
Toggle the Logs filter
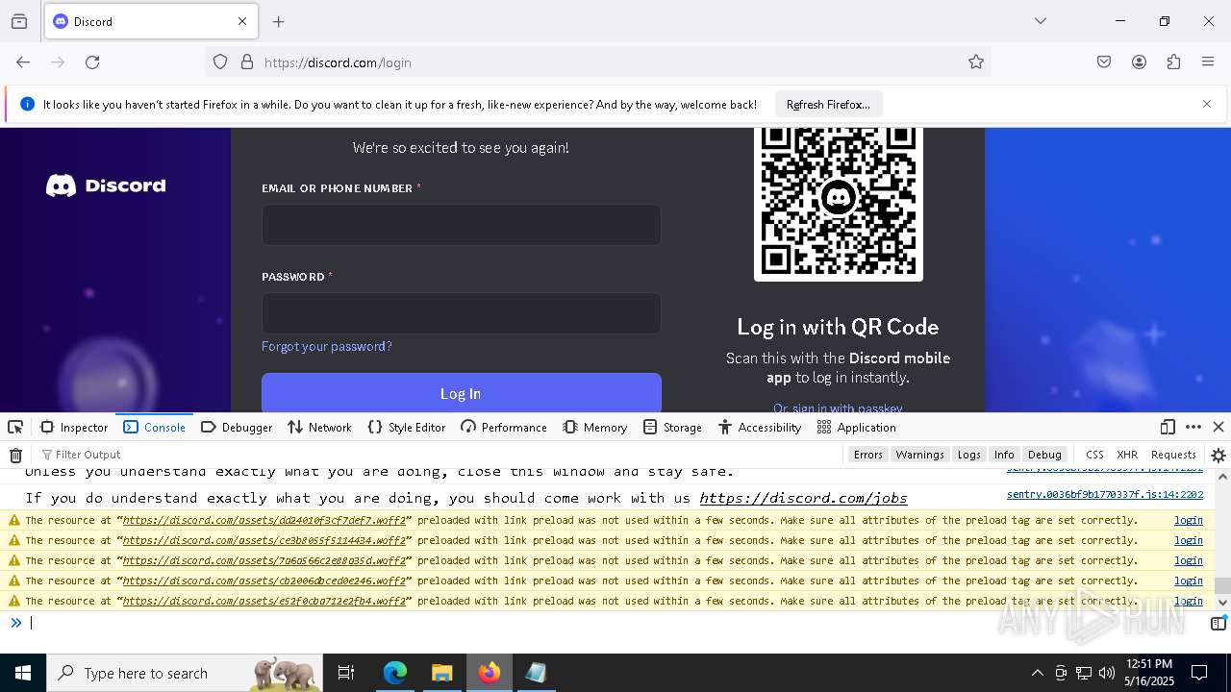[x=969, y=455]
